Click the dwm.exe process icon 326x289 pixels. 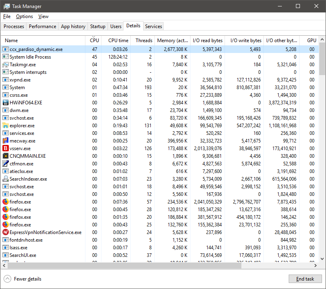coord(6,110)
